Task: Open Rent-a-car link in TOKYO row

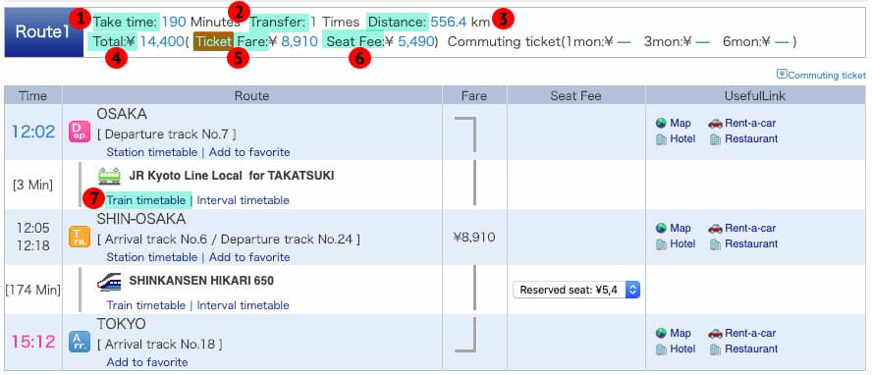Action: [750, 334]
